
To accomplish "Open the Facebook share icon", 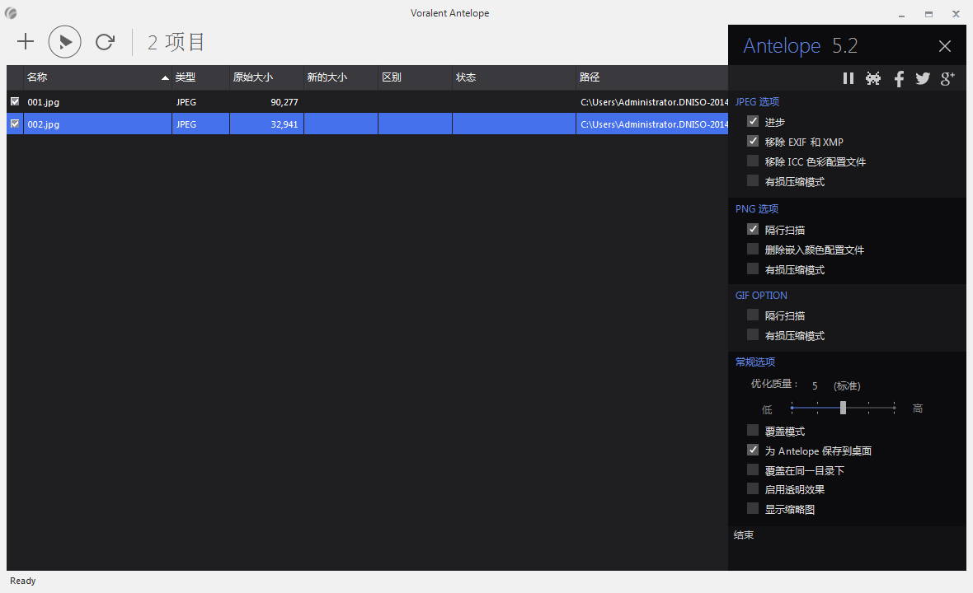I will point(899,79).
